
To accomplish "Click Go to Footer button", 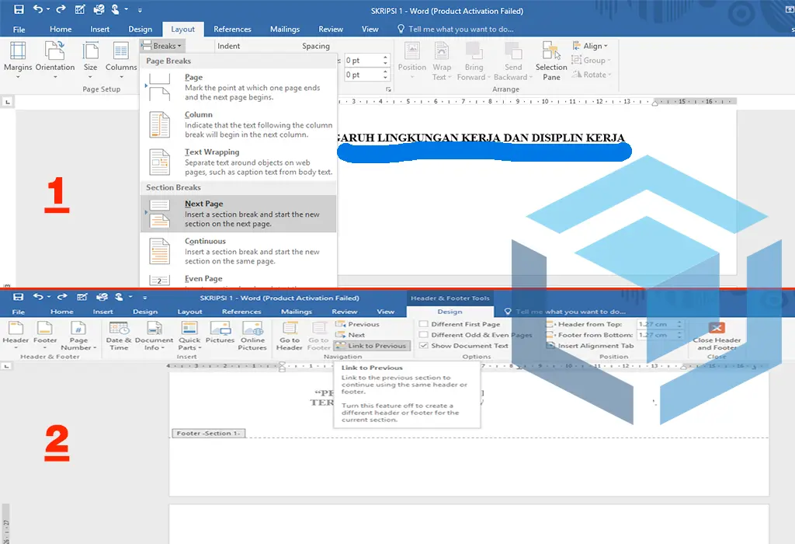I will (x=318, y=335).
